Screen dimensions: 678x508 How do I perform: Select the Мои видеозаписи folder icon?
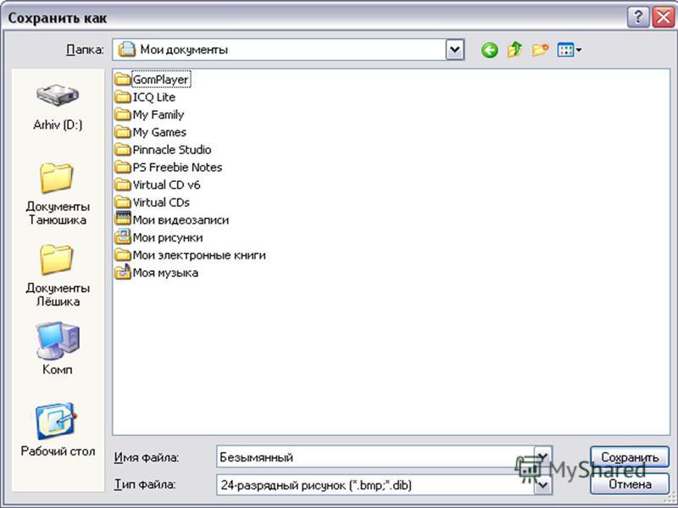pyautogui.click(x=122, y=220)
